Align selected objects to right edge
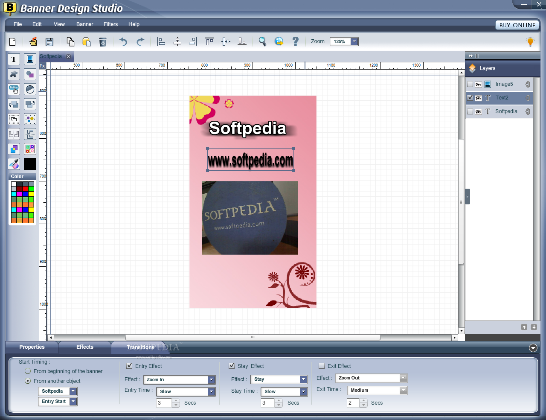546x420 pixels. point(193,41)
